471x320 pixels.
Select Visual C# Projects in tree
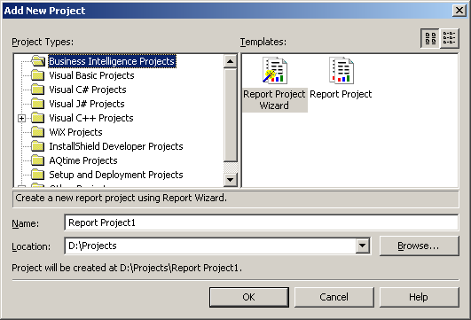tap(88, 90)
